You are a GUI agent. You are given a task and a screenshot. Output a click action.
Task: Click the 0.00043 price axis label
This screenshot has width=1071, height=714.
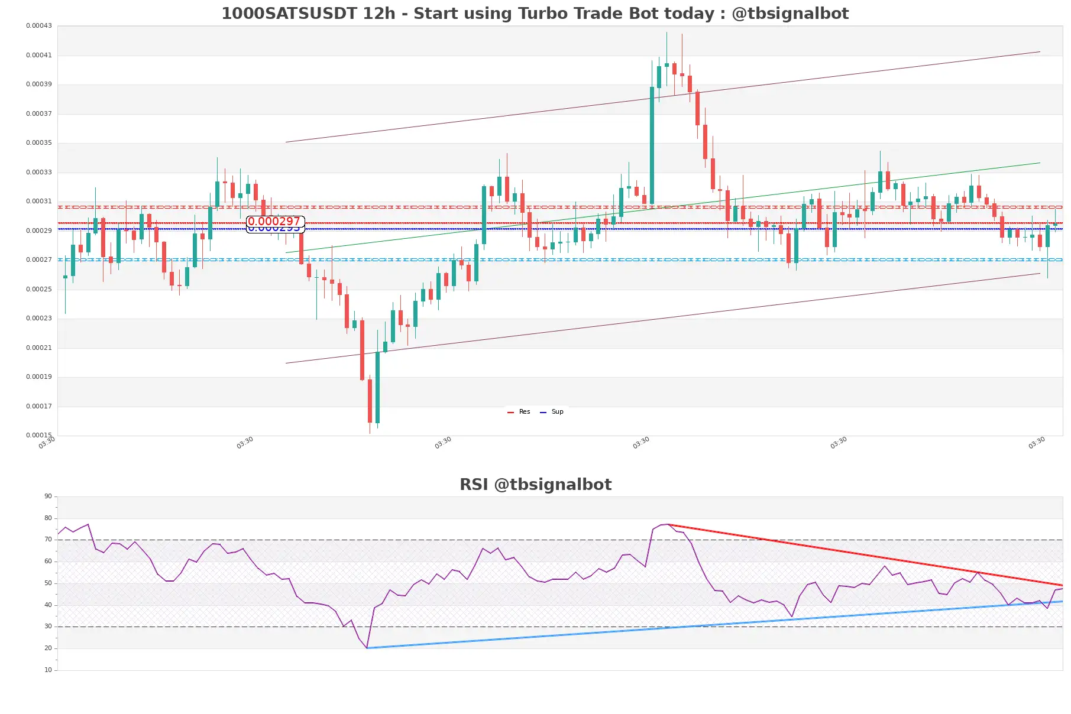click(x=38, y=26)
